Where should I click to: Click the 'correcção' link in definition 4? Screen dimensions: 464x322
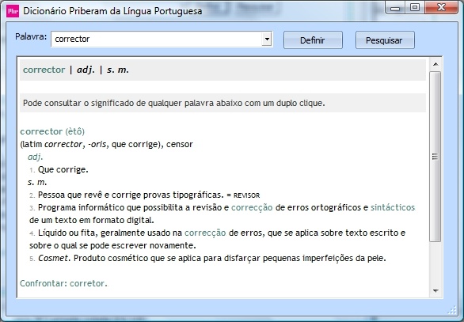tap(205, 233)
